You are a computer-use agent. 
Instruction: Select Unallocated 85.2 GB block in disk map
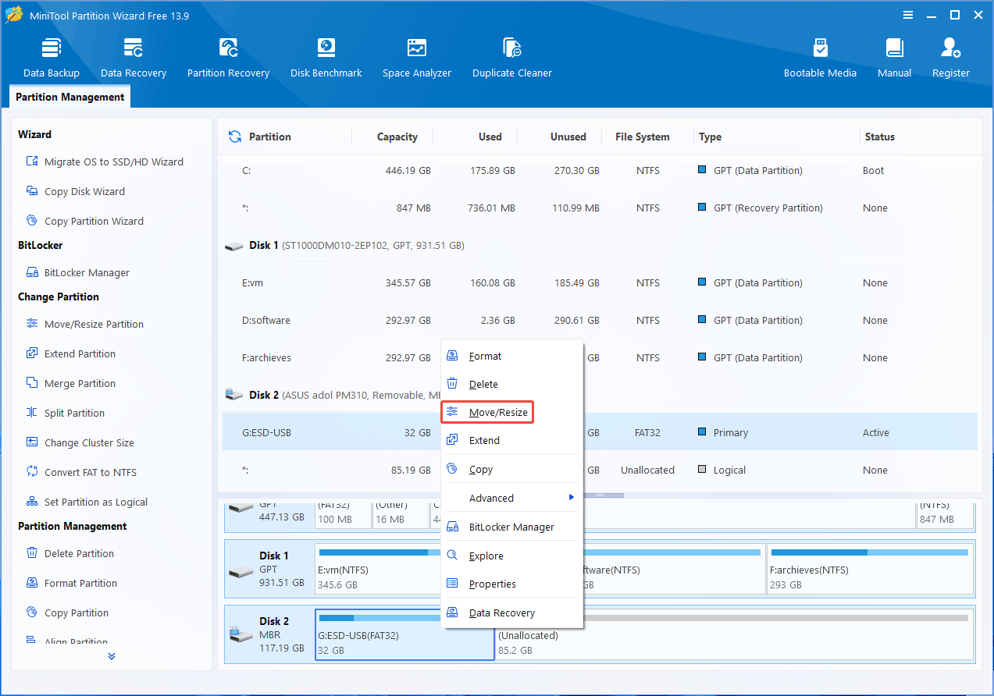point(735,634)
